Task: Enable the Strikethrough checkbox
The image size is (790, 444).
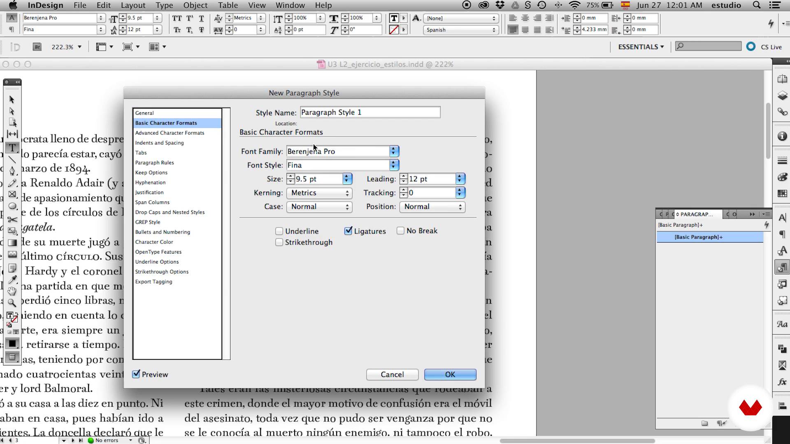Action: 279,242
